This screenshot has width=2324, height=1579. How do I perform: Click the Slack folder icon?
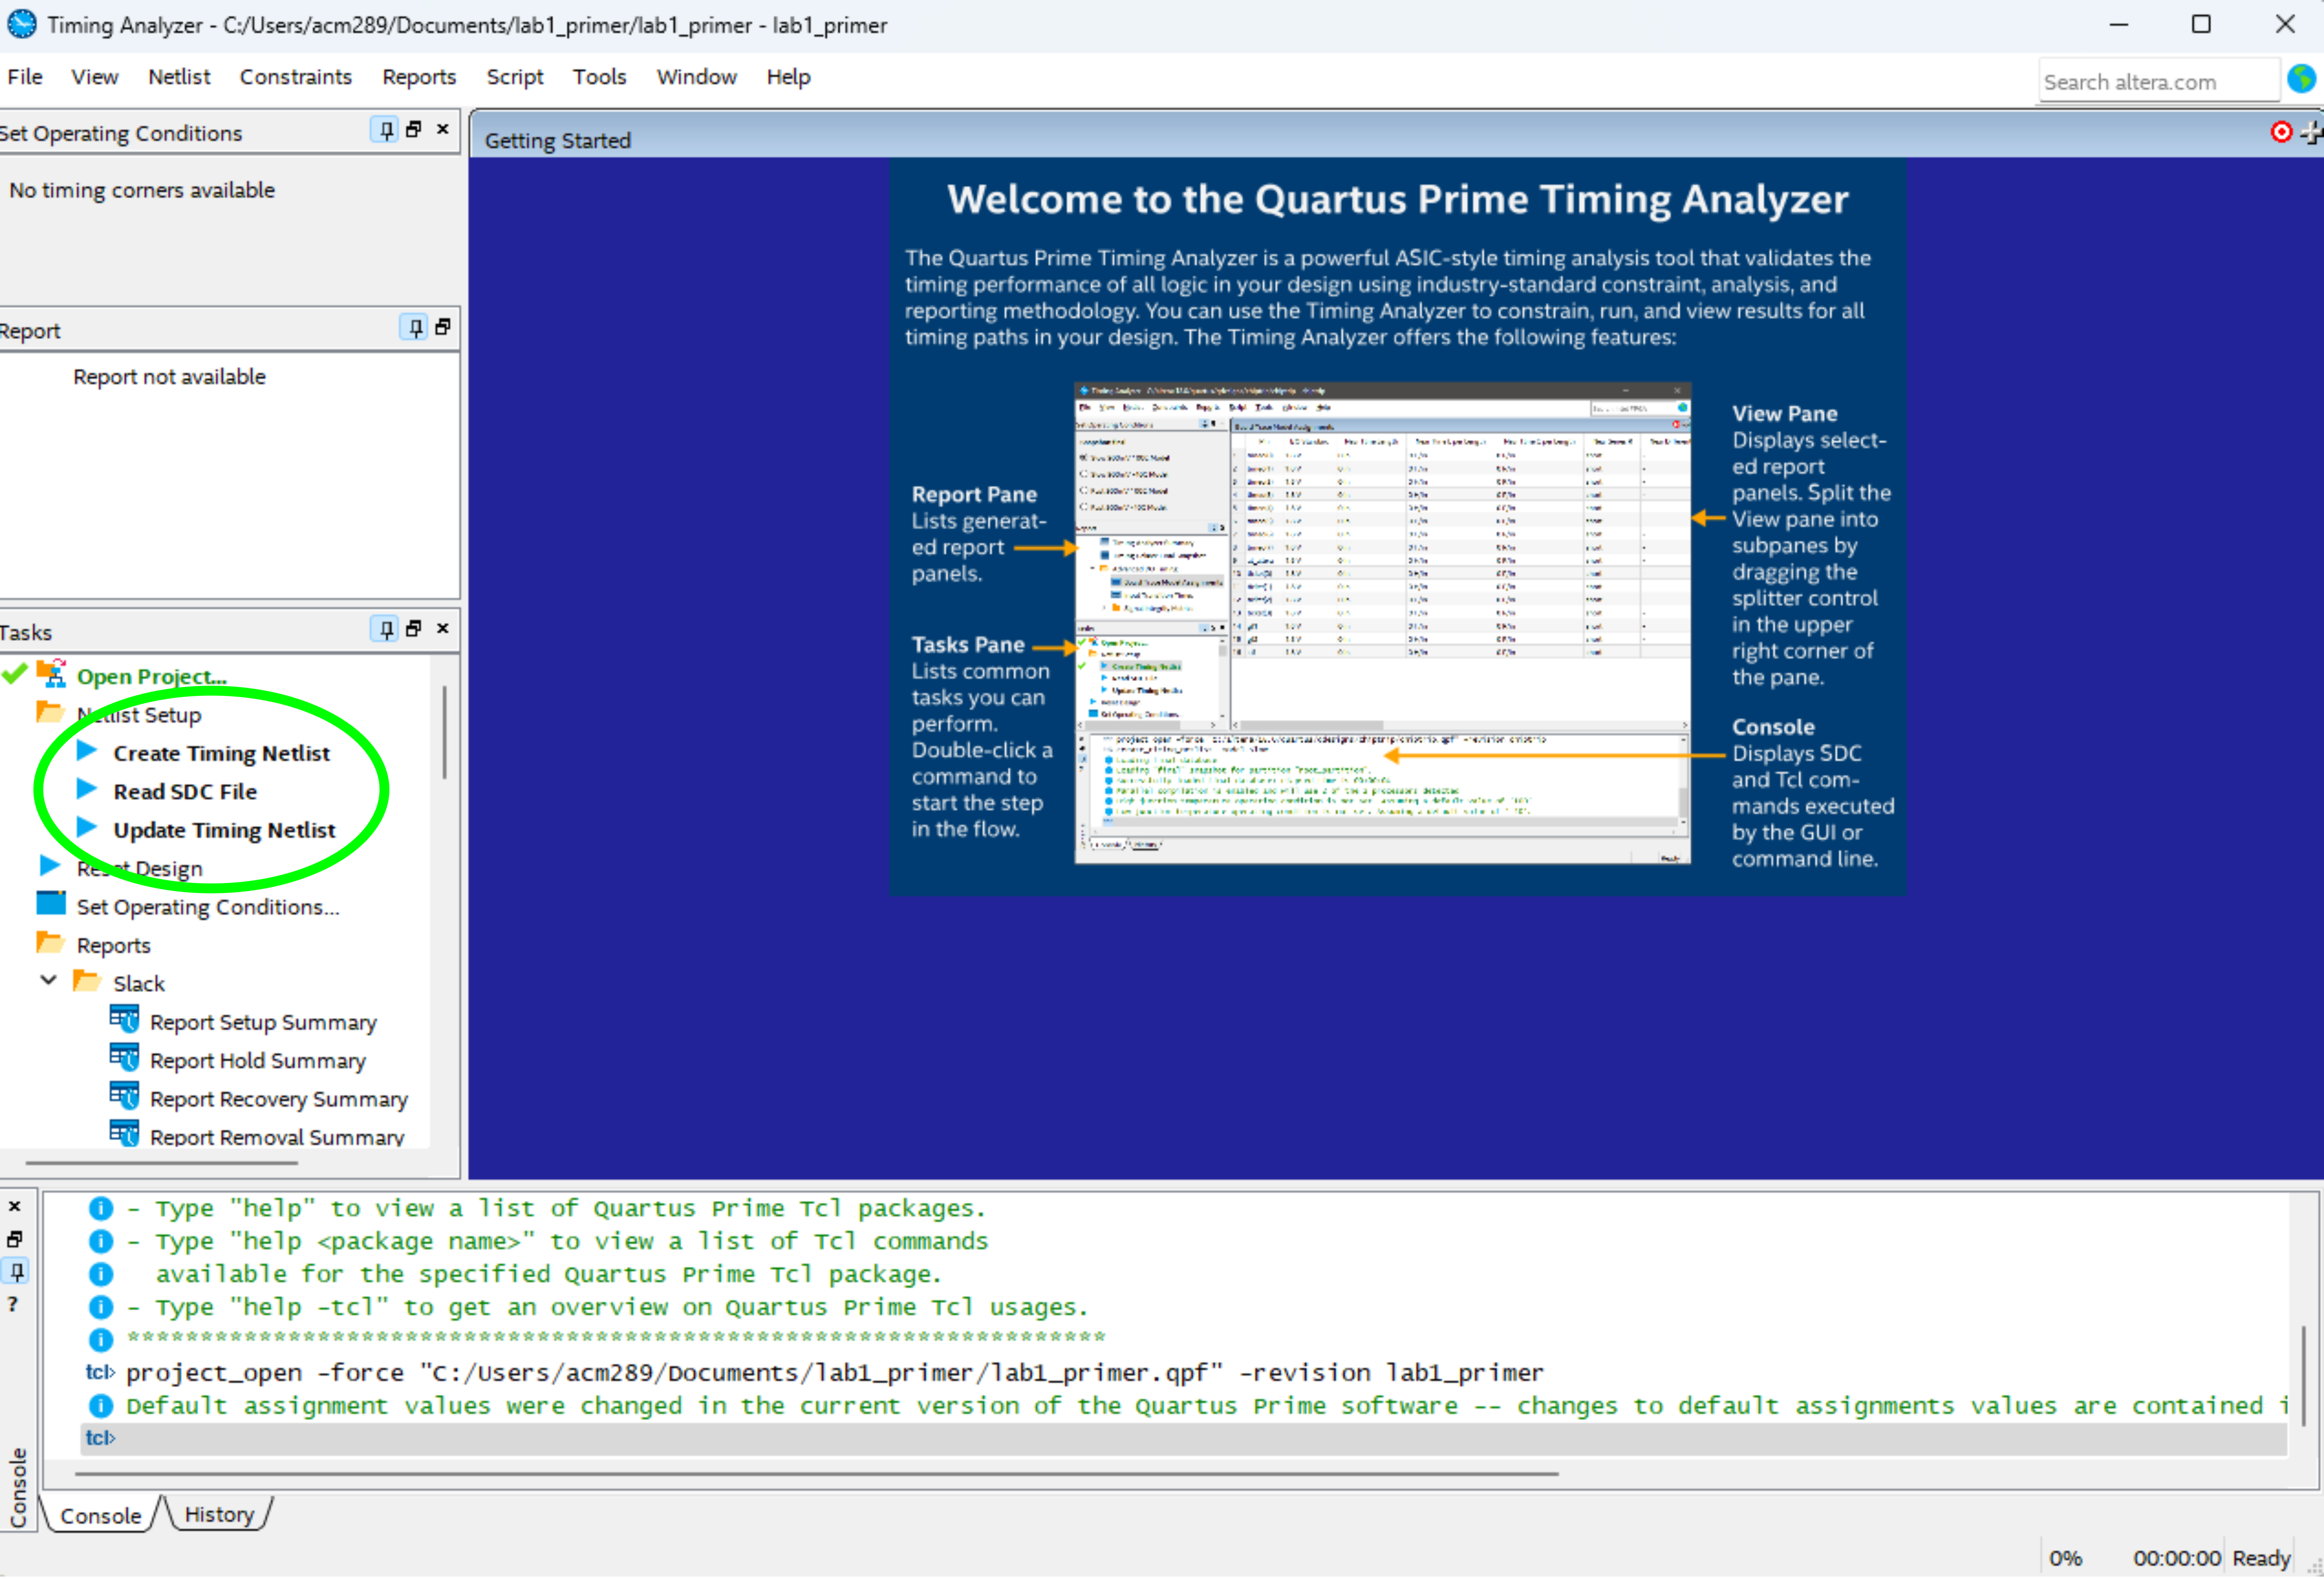[87, 982]
